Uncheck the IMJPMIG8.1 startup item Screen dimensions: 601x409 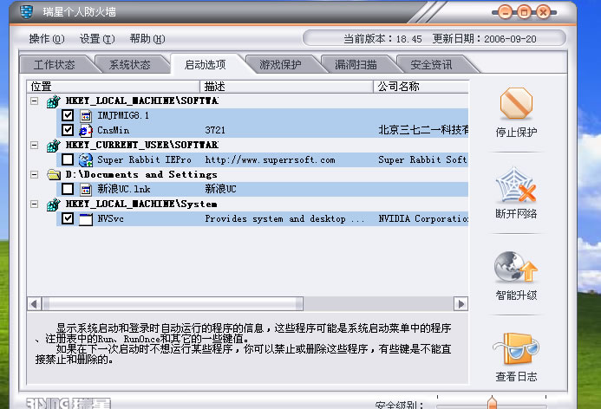click(x=68, y=115)
